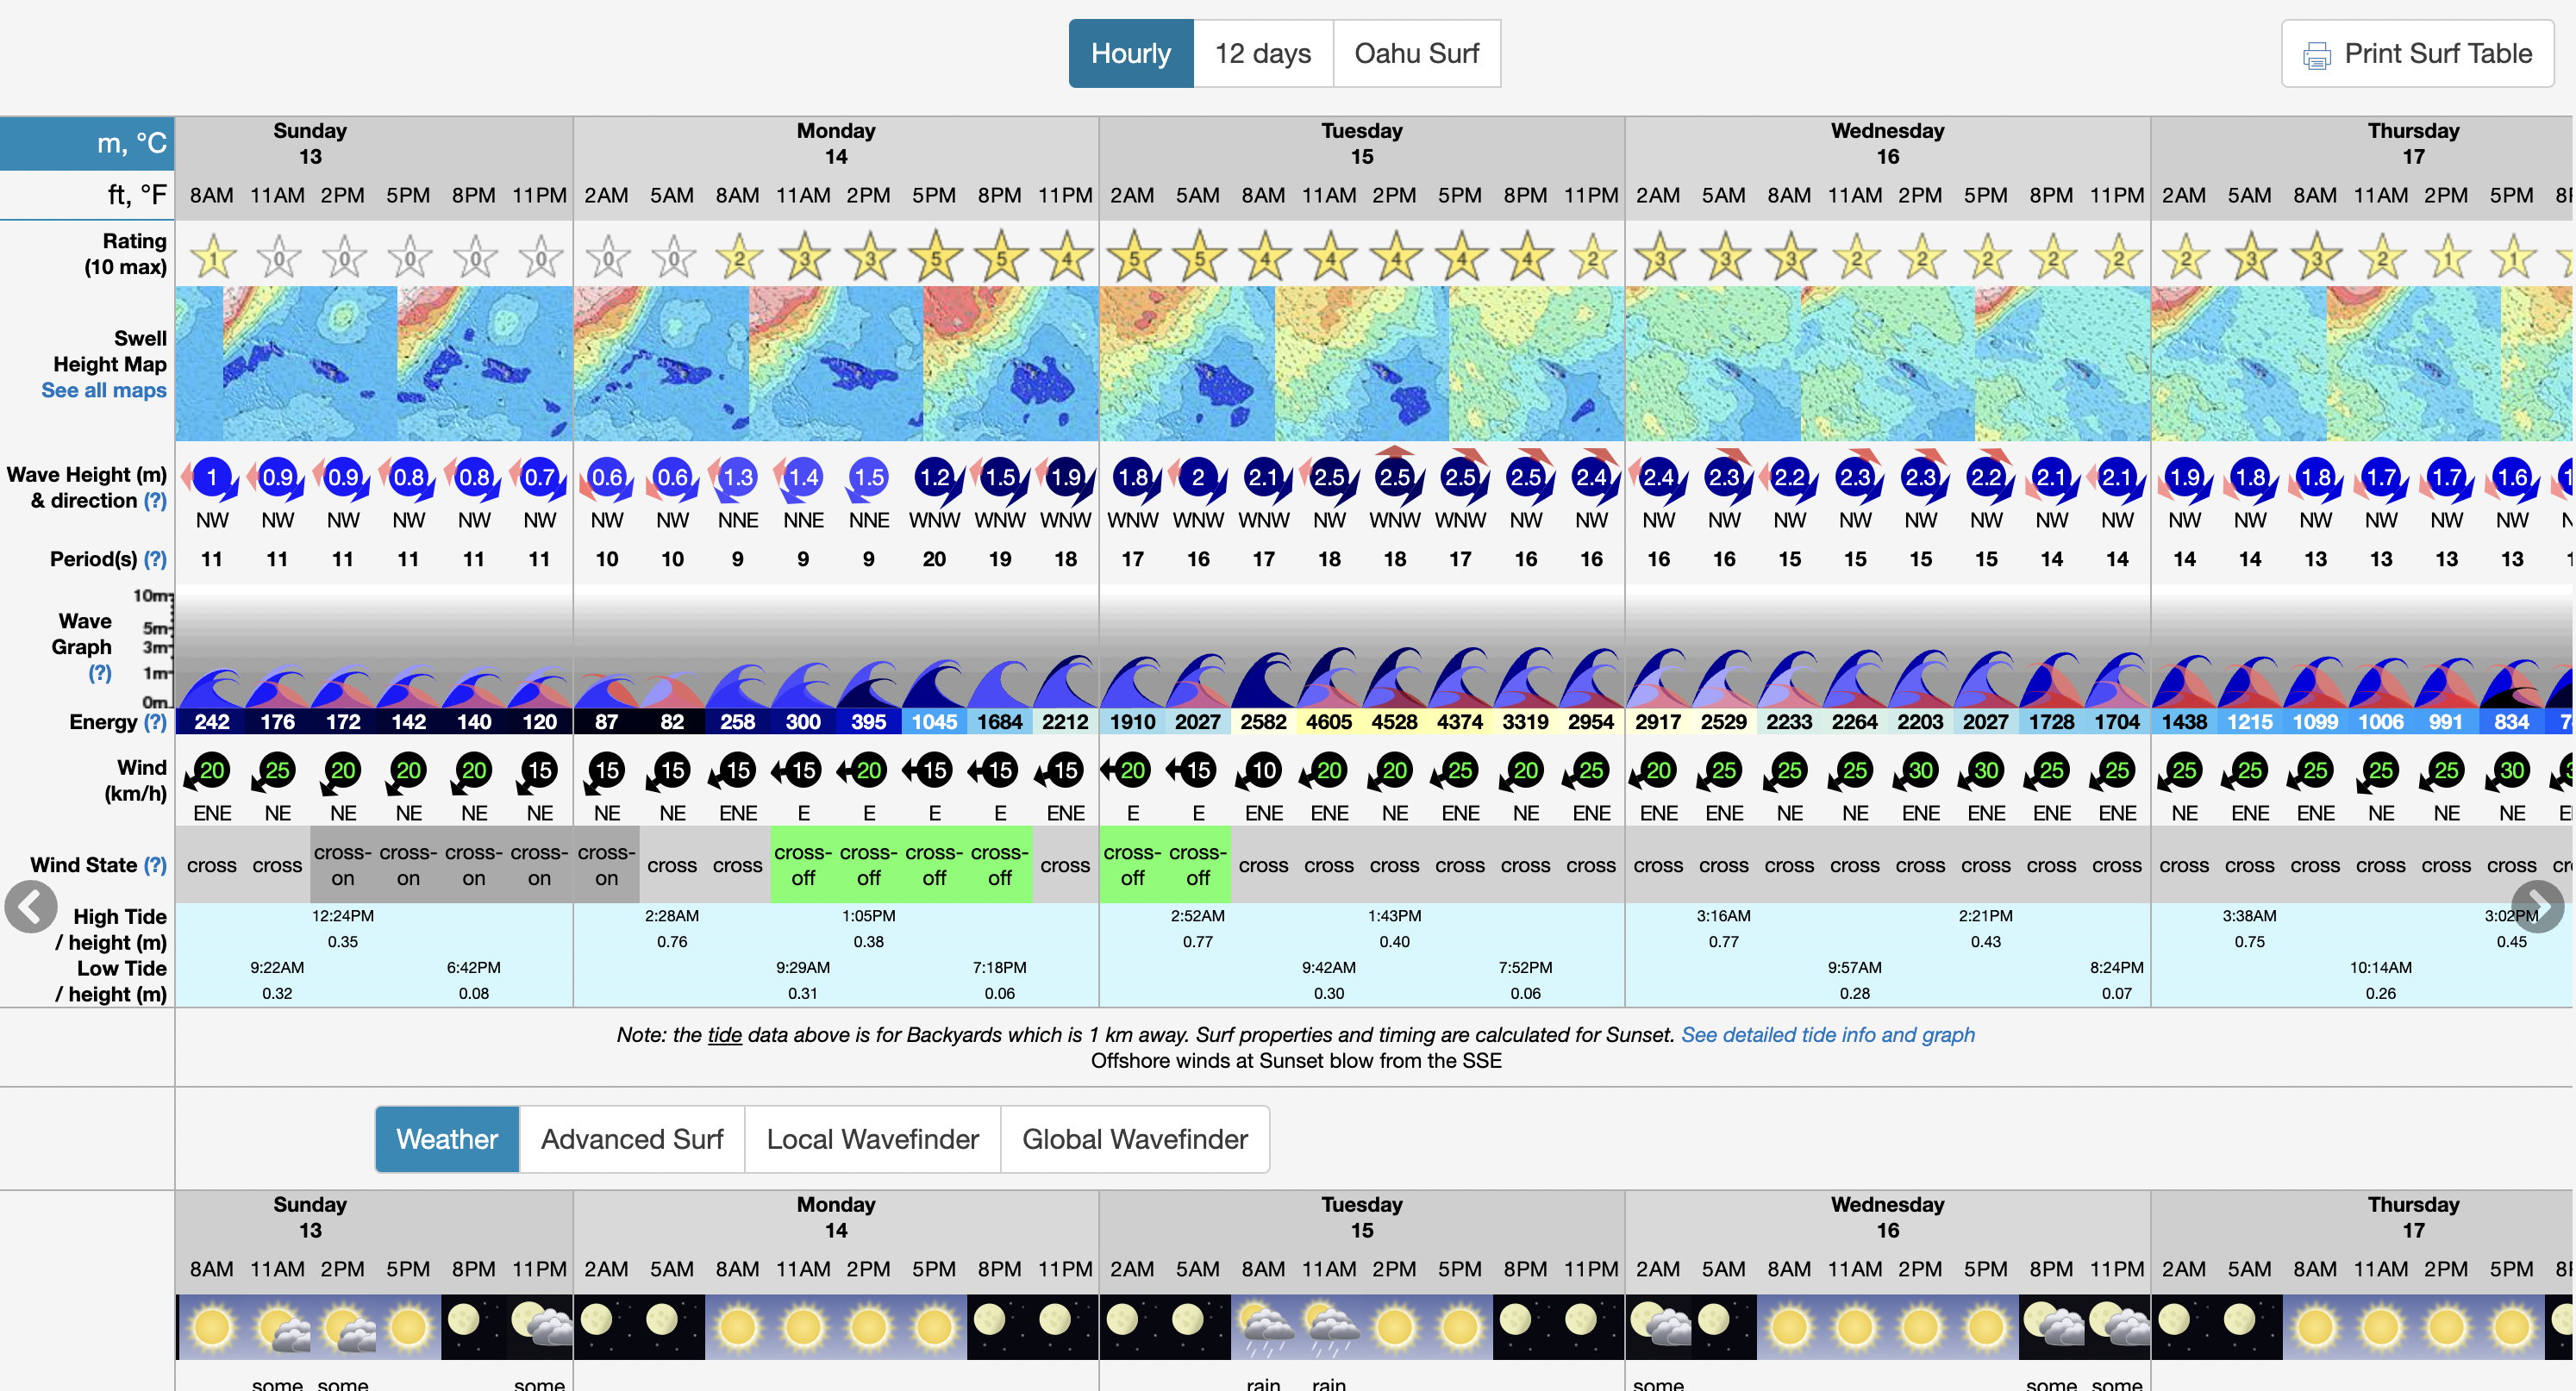2576x1391 pixels.
Task: Click Sunday 8PM clear moon weather icon
Action: coord(474,1327)
